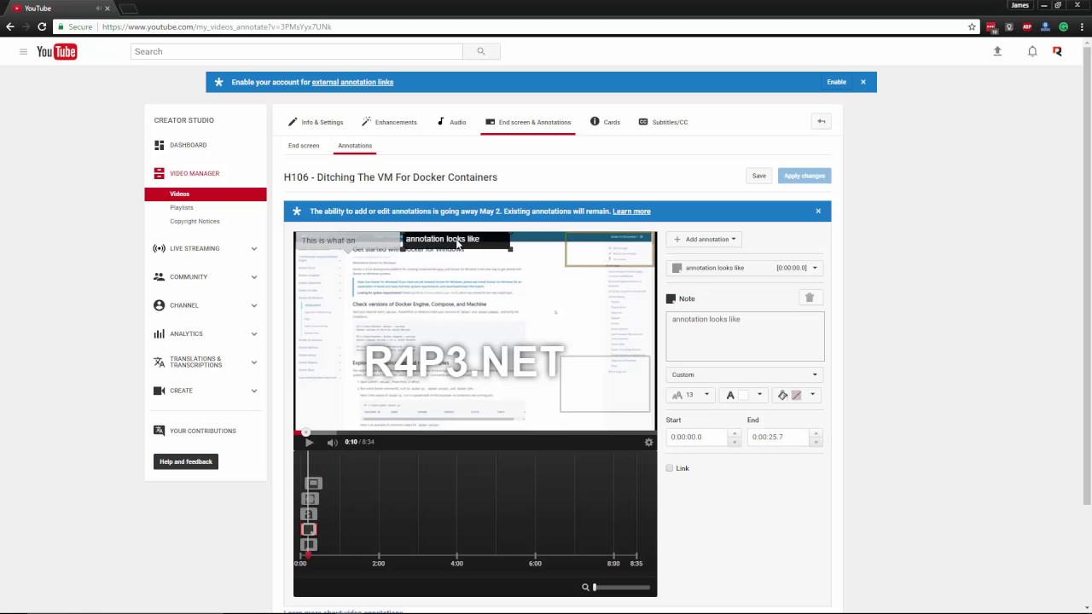Increase the End time with up stepper

816,433
